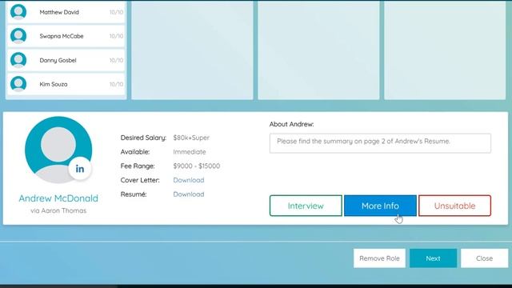Viewport: 512px width, 288px height.
Task: Download the Cover Letter
Action: coord(189,180)
